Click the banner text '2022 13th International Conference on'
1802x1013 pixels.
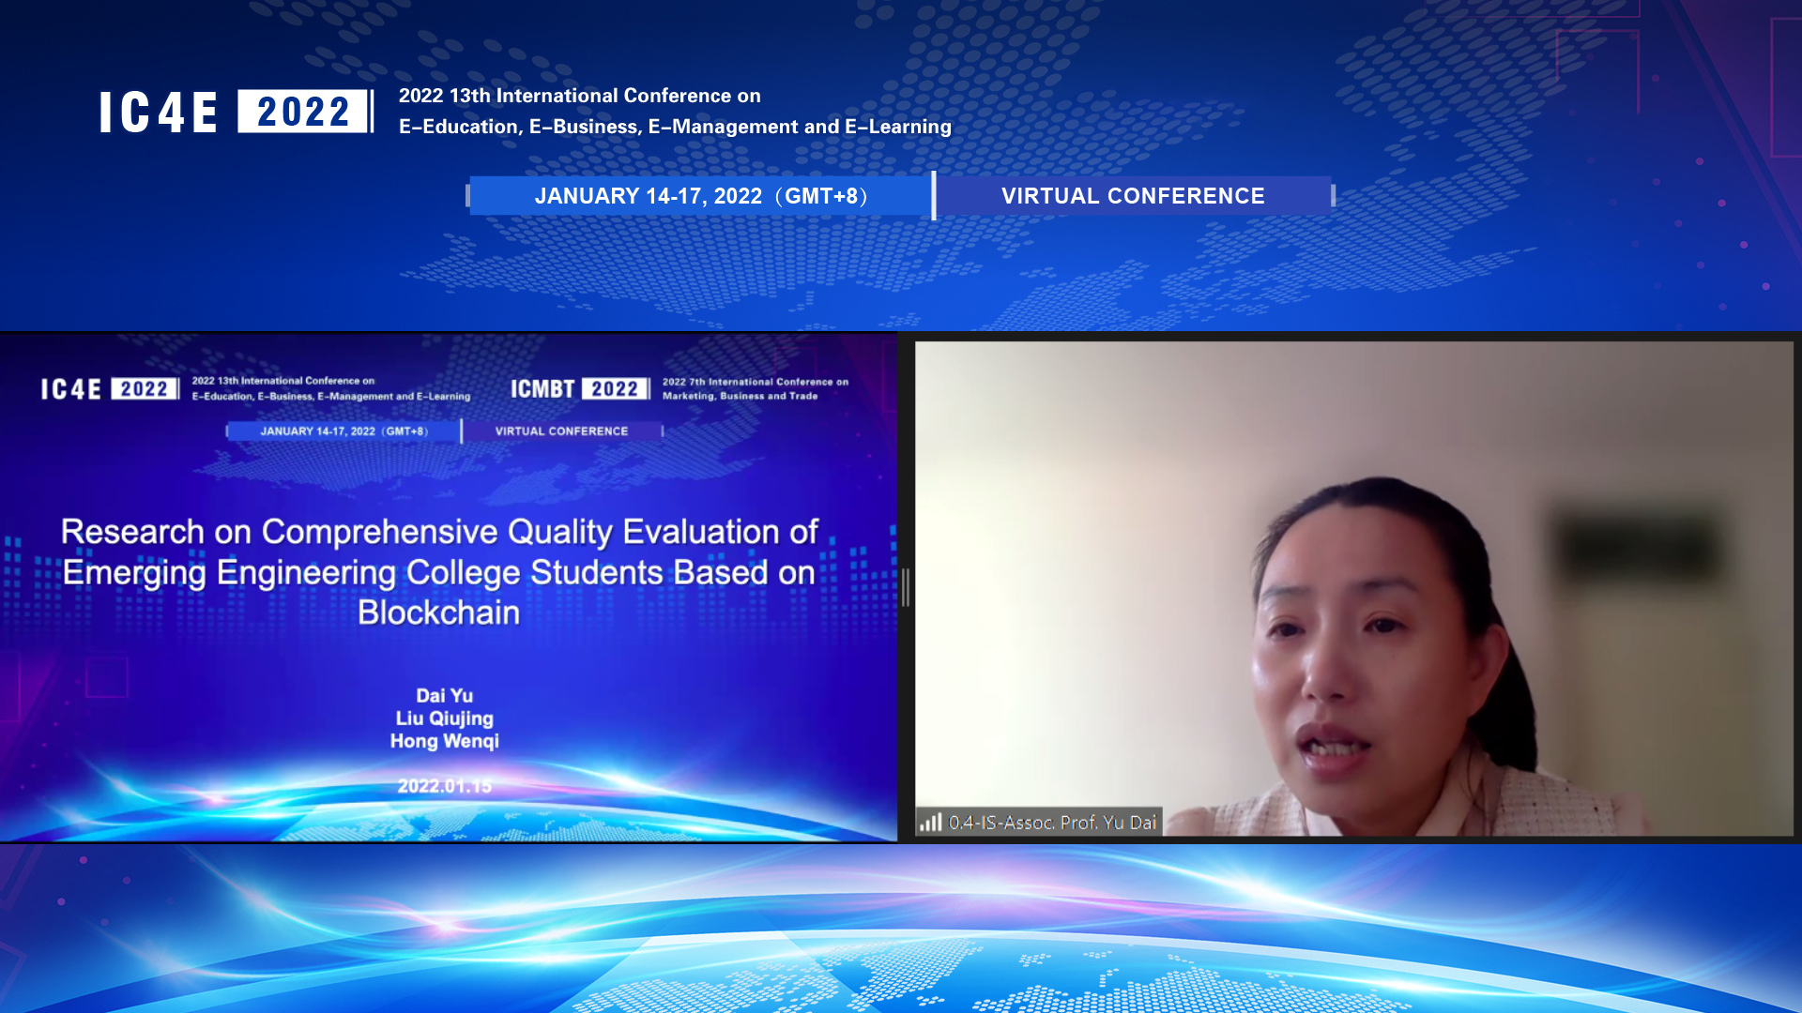[x=579, y=96]
